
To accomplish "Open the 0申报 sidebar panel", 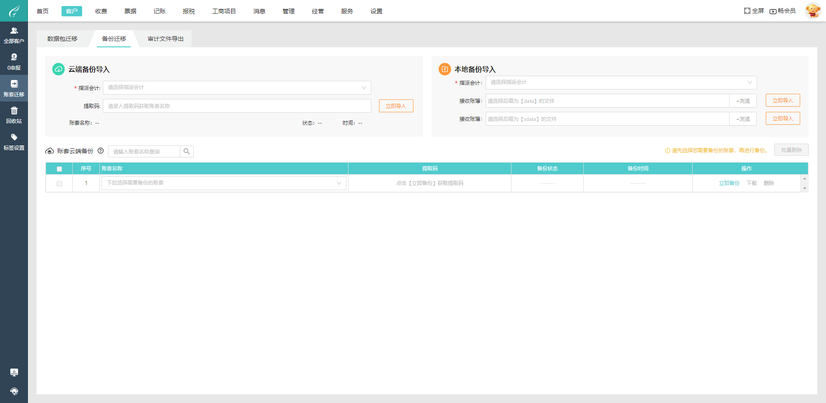I will (x=14, y=62).
